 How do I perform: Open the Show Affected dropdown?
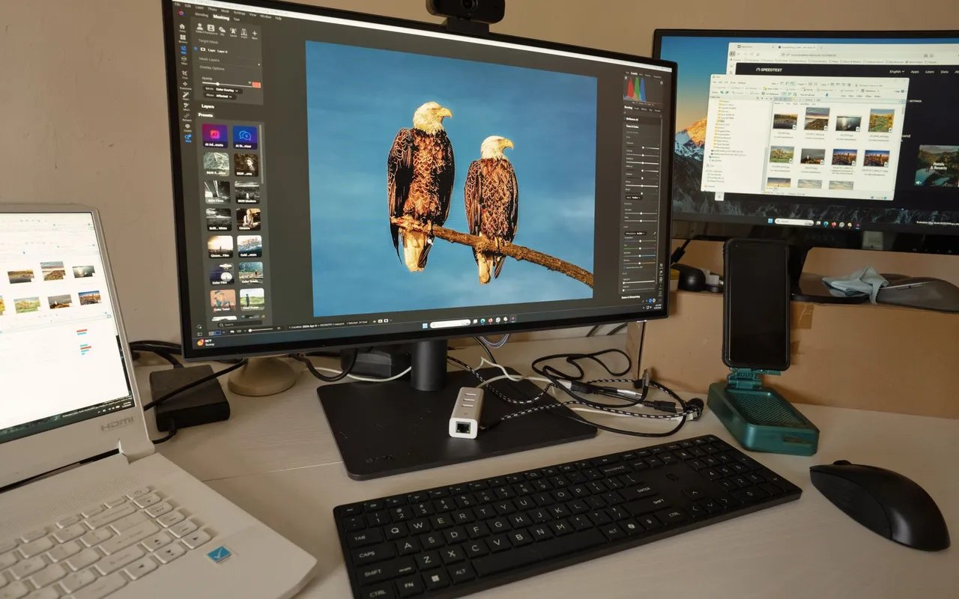tap(220, 97)
